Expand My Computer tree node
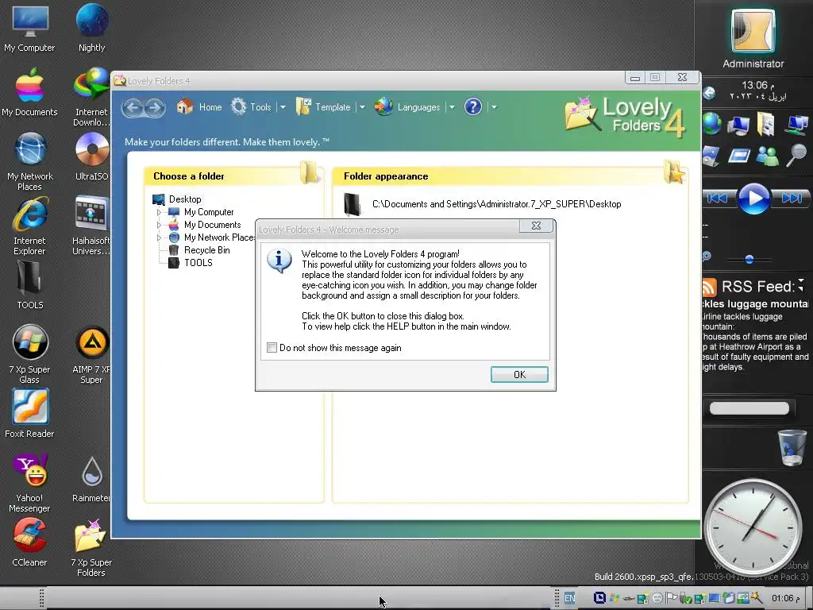 tap(159, 212)
